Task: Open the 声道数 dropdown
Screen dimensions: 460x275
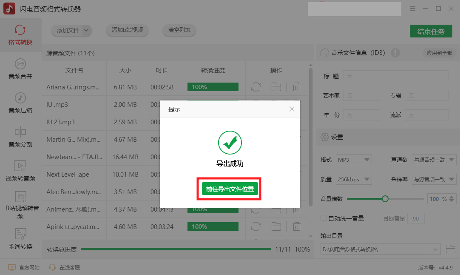Action: 434,160
